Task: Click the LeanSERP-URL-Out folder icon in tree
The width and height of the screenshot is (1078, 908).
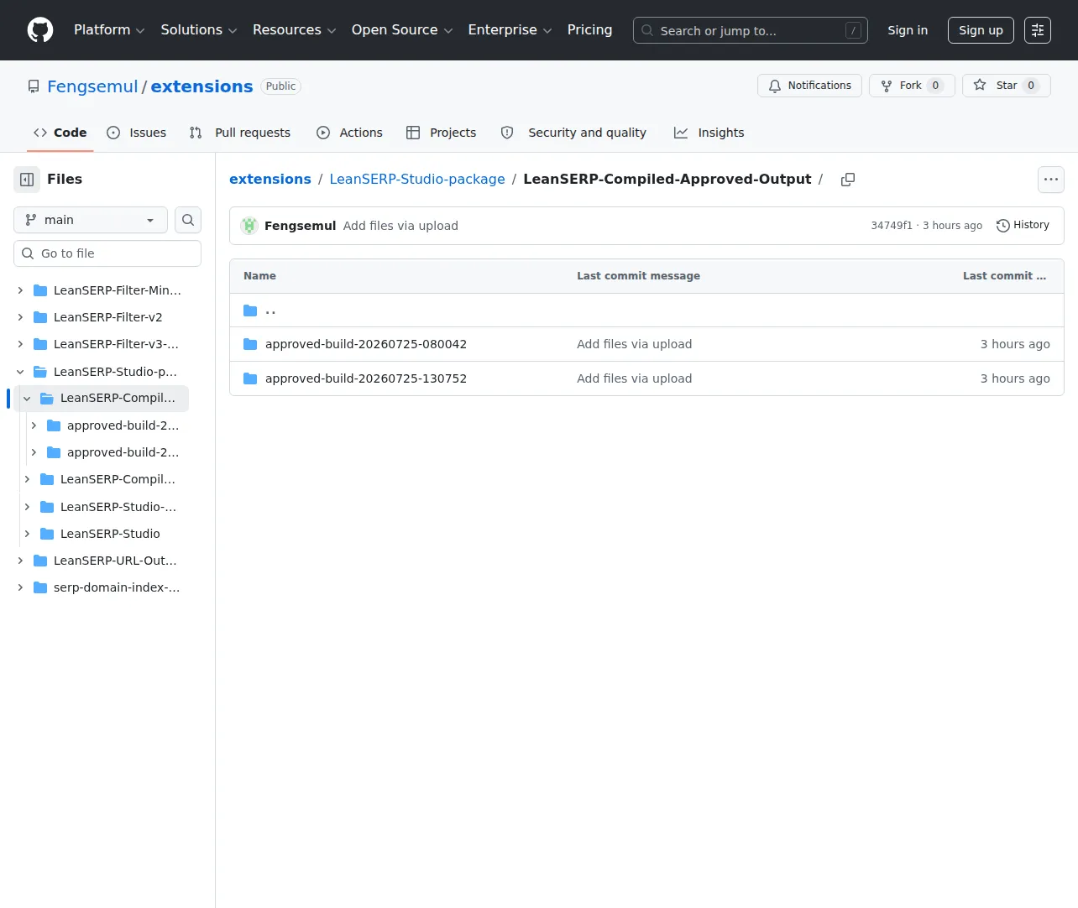Action: 40,561
